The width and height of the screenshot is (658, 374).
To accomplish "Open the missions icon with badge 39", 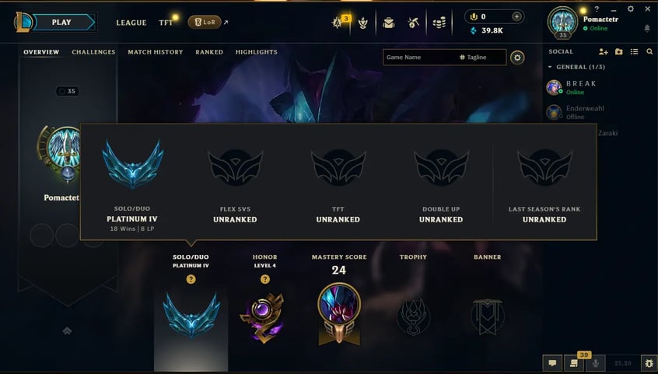I will point(574,363).
